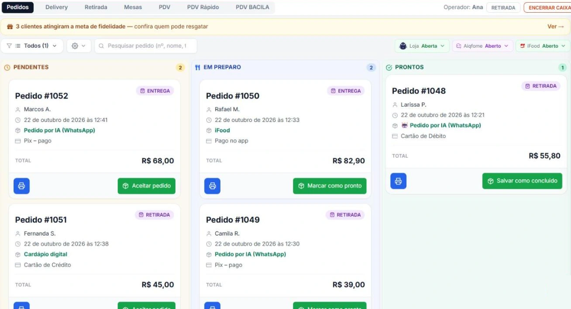Follow the Ver link in fidelity banner

(x=555, y=27)
